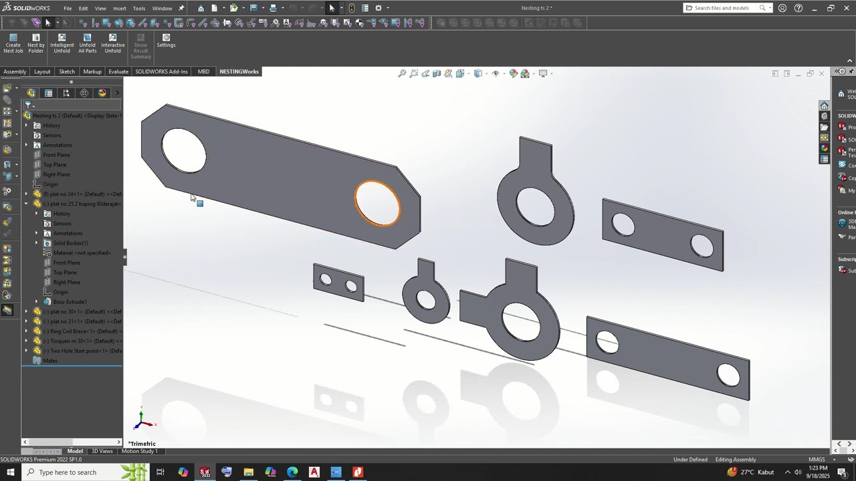This screenshot has width=856, height=481.
Task: Click Zoom to Area icon
Action: [414, 73]
